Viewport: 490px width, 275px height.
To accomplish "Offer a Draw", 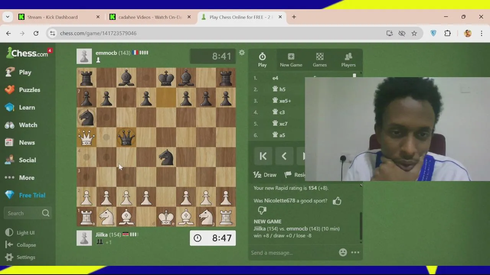I will click(265, 175).
